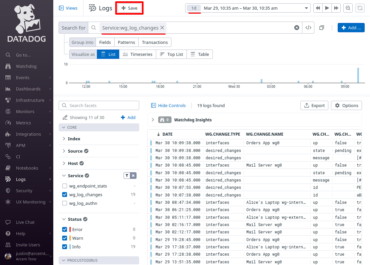Visualize as List
370x265 pixels.
(108, 54)
